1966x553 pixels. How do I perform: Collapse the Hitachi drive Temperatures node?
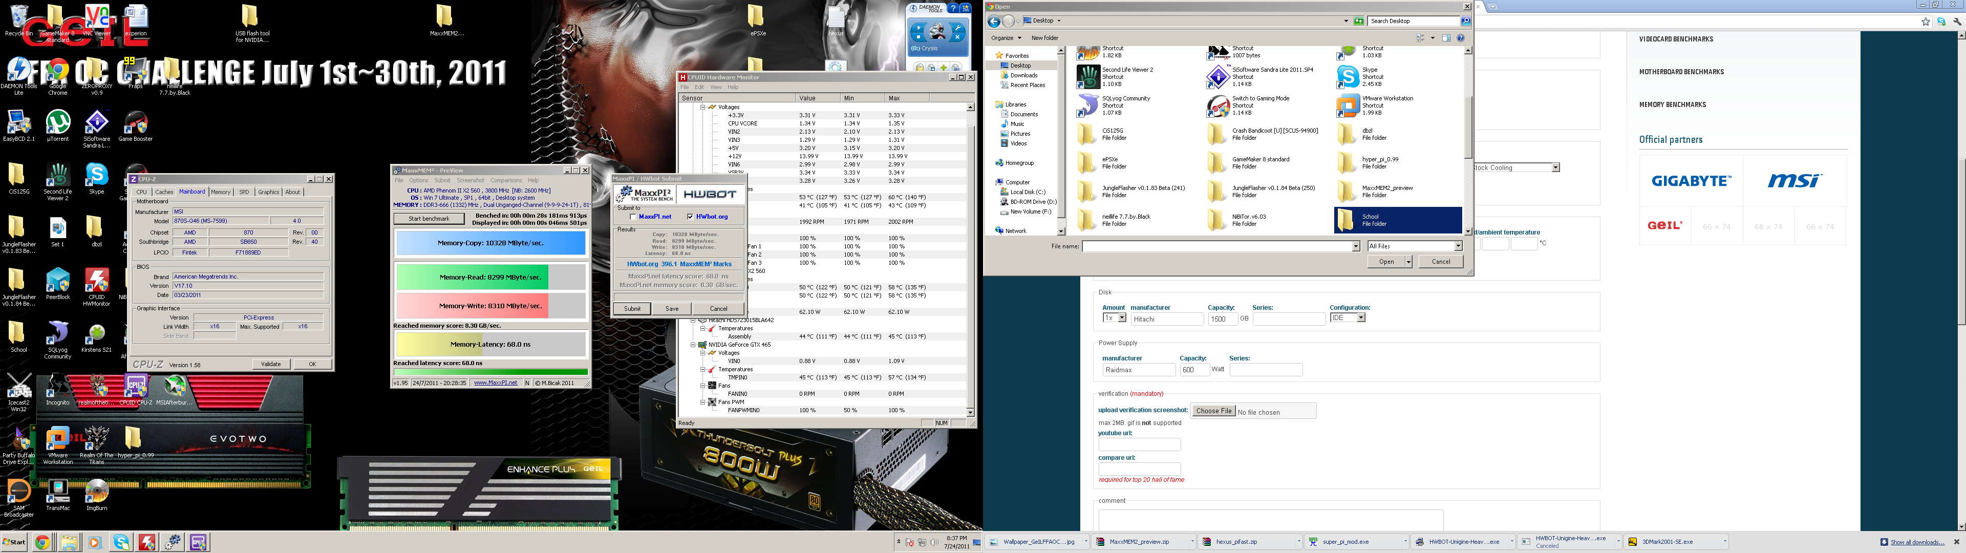click(703, 329)
